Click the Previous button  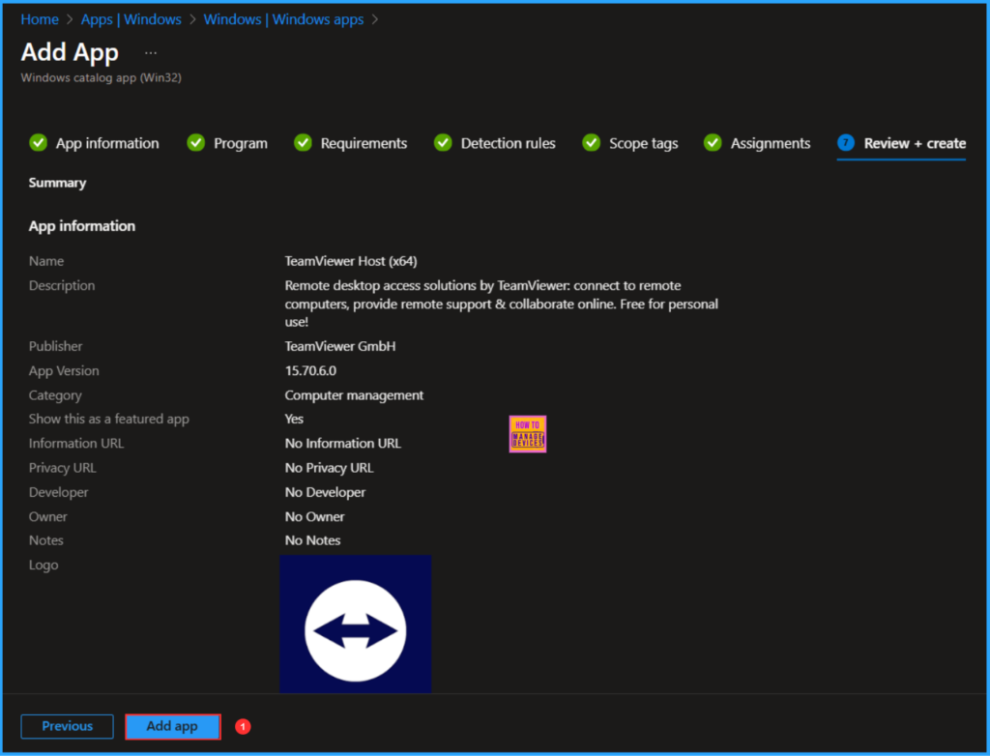67,726
